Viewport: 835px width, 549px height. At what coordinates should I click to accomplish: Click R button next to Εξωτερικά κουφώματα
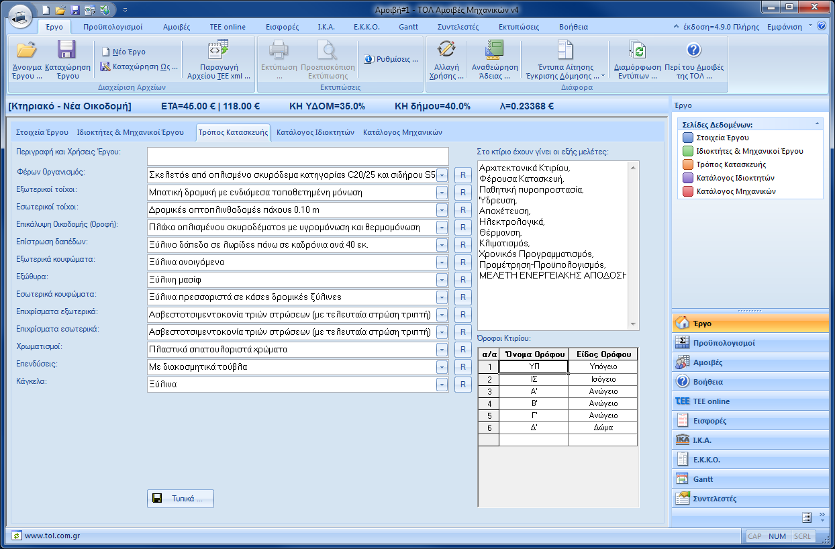(x=462, y=262)
